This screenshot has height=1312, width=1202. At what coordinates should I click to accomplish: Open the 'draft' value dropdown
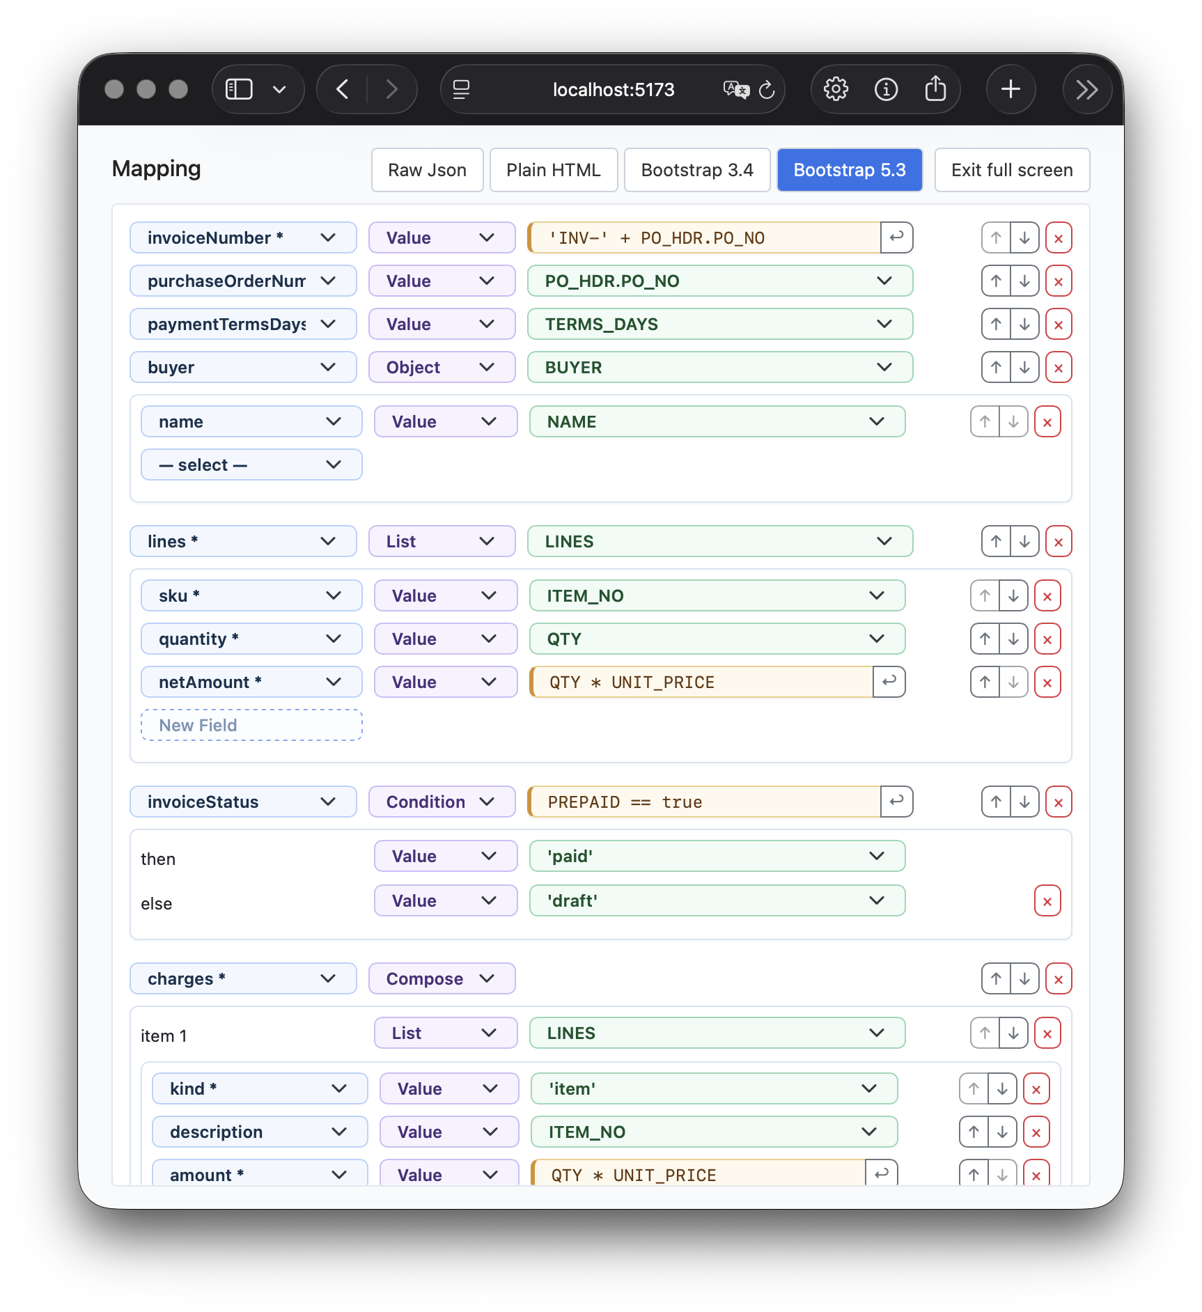click(x=717, y=901)
